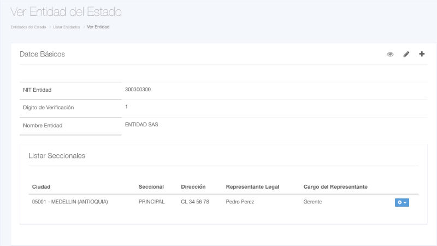
Task: Click the plus add icon
Action: click(422, 54)
